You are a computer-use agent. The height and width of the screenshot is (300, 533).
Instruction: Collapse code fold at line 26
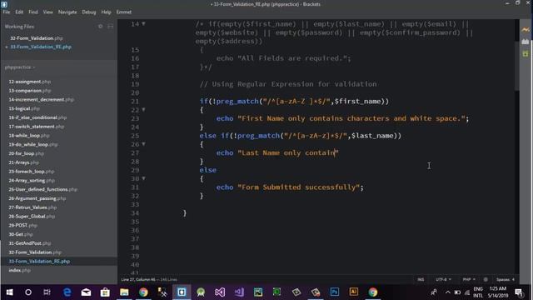point(143,144)
